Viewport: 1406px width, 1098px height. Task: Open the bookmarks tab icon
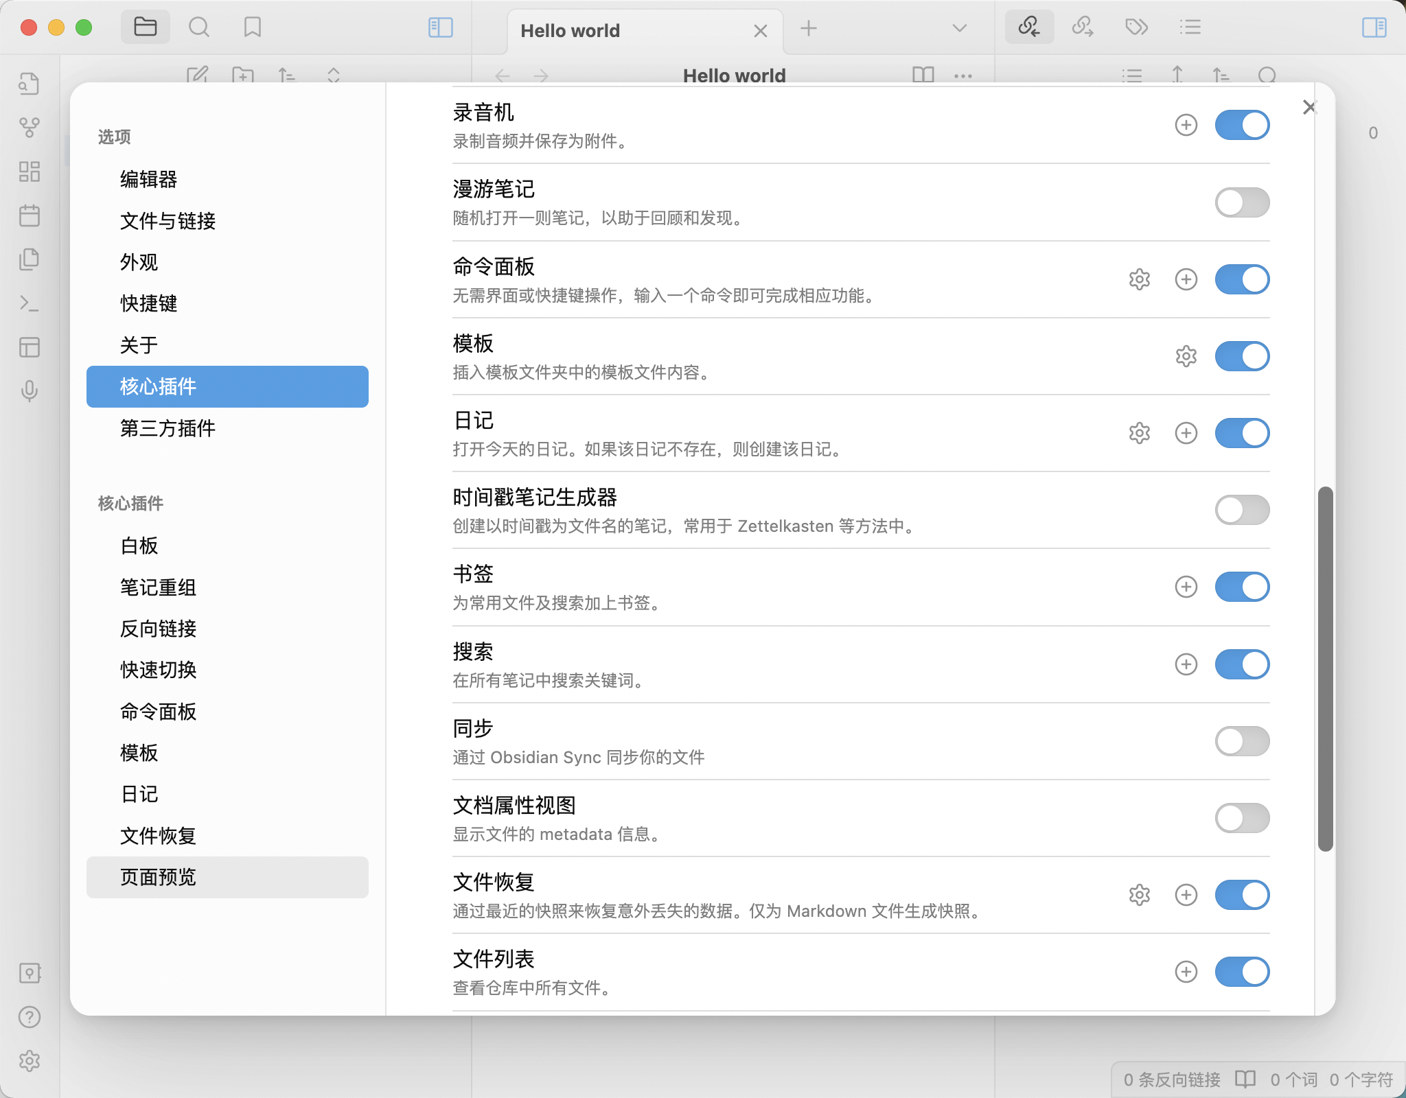[x=252, y=27]
